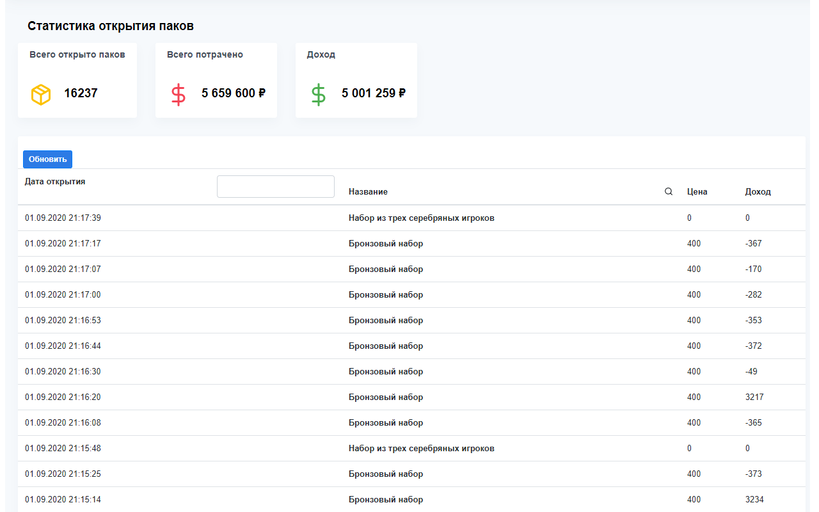Select the 5 659 600 ₽ spent value
Viewport: 819px width, 512px height.
click(234, 93)
